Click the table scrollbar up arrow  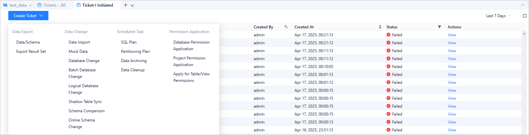click(x=524, y=33)
